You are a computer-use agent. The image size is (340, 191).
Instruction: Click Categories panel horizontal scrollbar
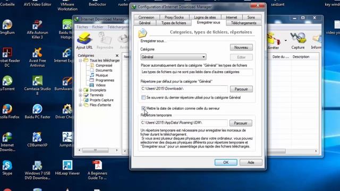(98, 150)
